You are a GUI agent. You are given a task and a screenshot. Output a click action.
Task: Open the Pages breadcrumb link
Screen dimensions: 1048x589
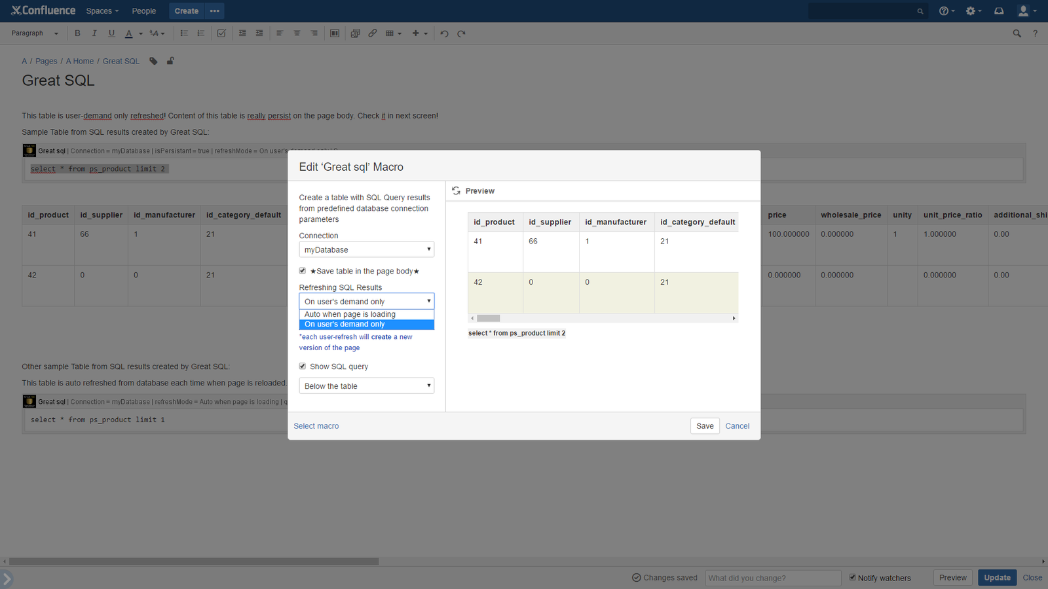point(46,62)
